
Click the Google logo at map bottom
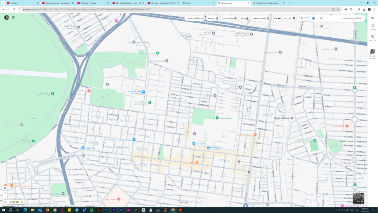pyautogui.click(x=183, y=202)
